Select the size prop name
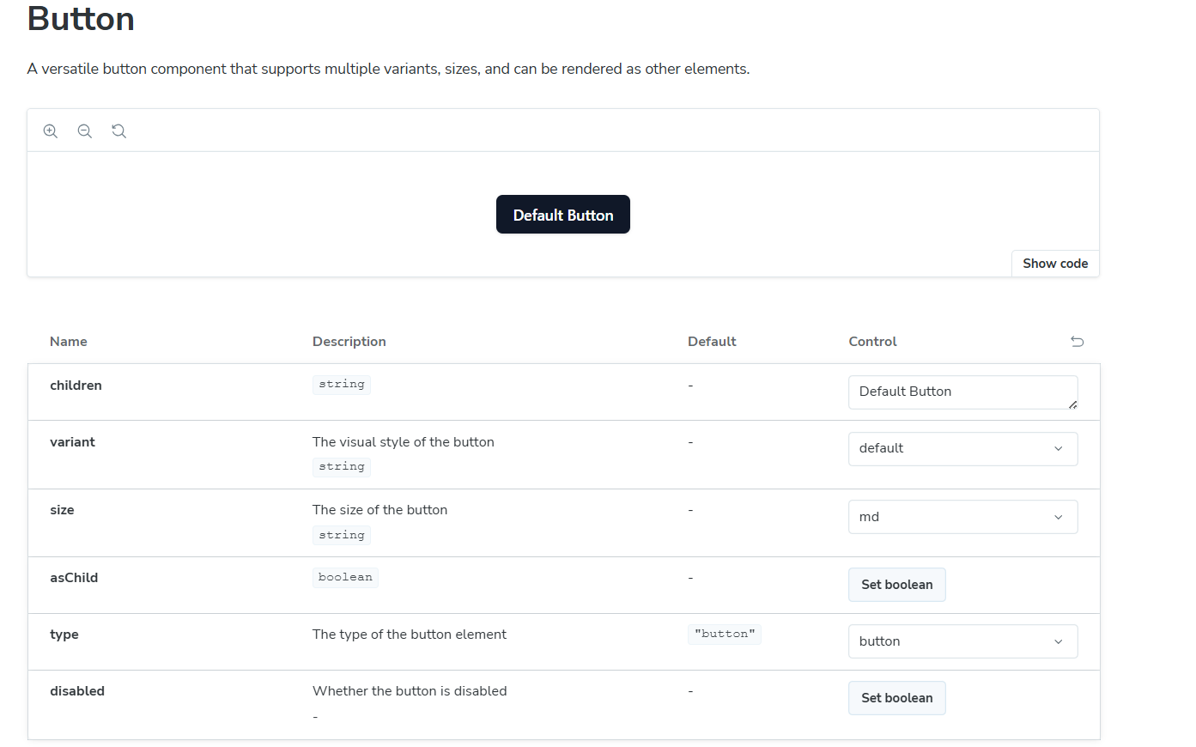Viewport: 1196px width, 747px height. (x=62, y=510)
